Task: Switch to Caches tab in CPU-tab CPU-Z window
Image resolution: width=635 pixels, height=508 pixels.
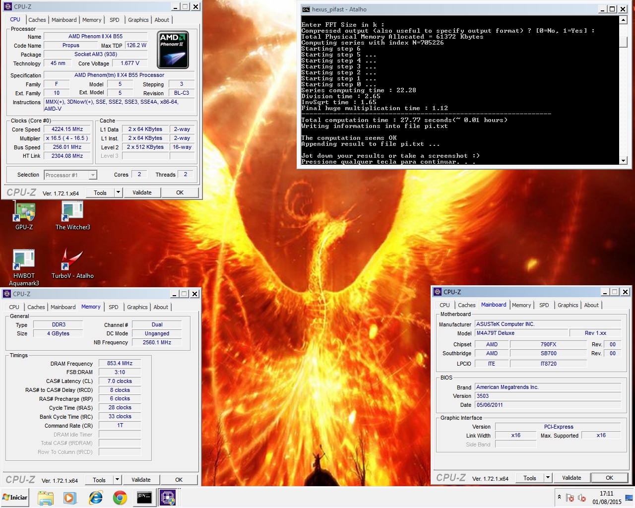Action: click(x=37, y=20)
